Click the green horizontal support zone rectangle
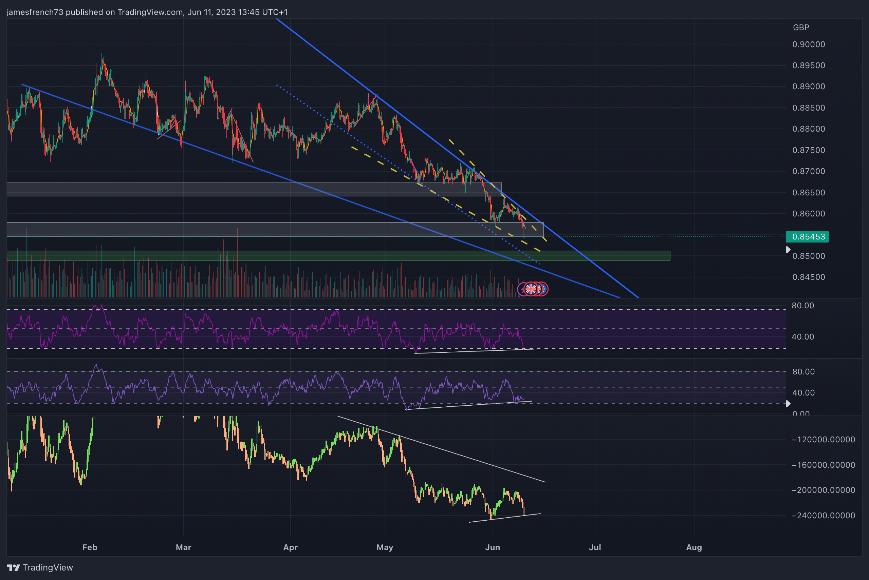 coord(338,256)
